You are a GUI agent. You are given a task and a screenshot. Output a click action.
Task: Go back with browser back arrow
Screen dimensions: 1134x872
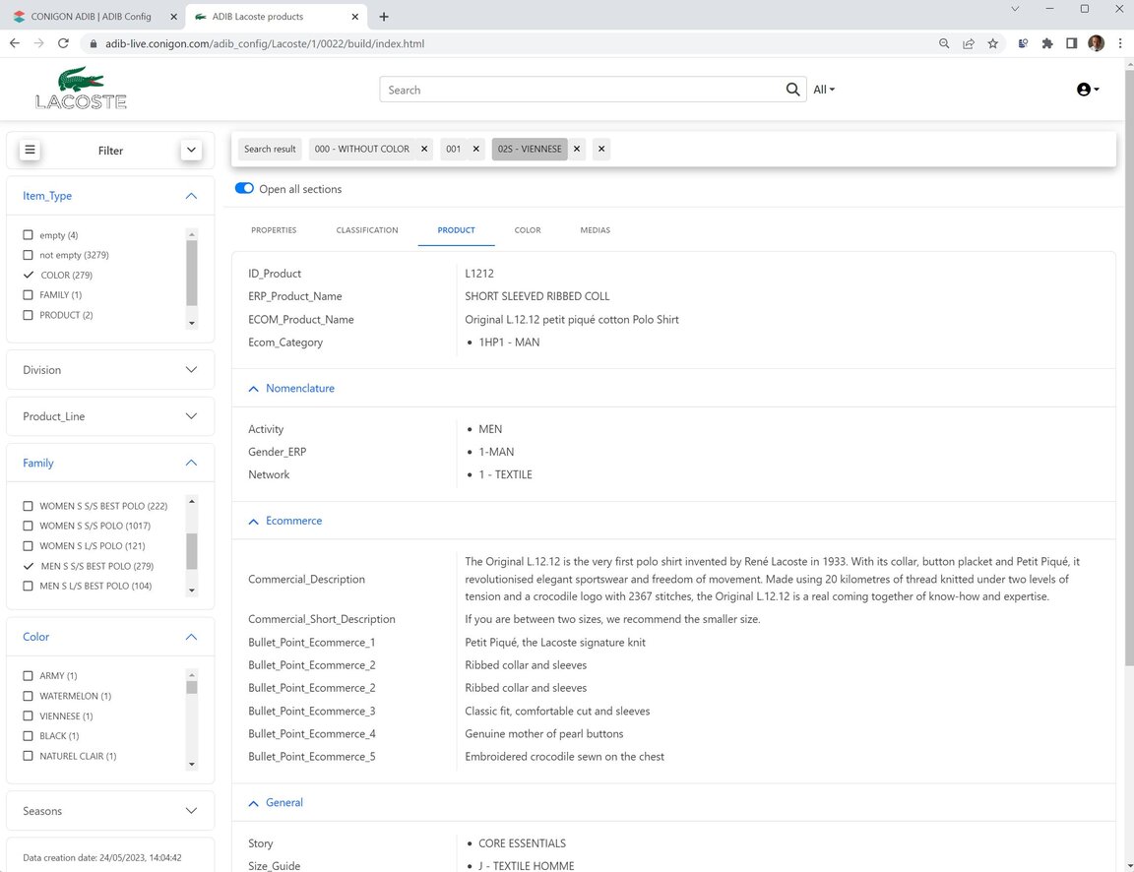pos(15,43)
